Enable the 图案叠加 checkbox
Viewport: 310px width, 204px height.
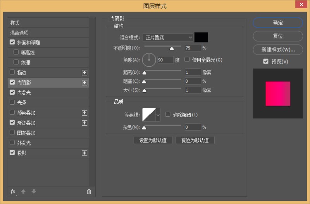[12, 132]
